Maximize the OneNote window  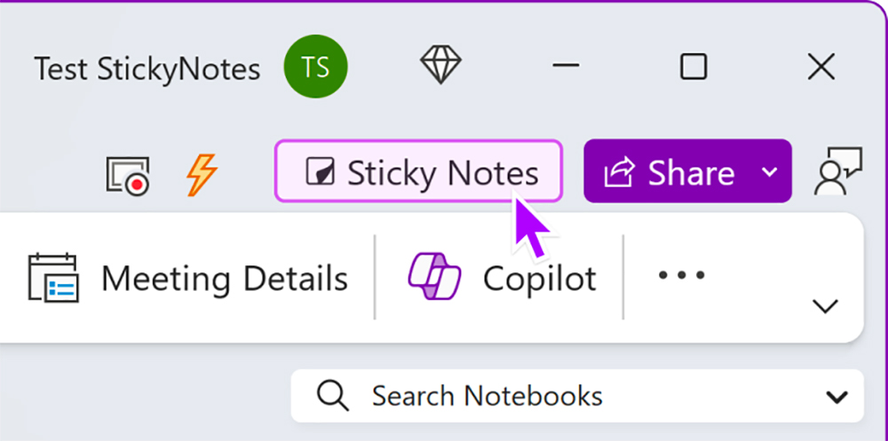click(694, 67)
